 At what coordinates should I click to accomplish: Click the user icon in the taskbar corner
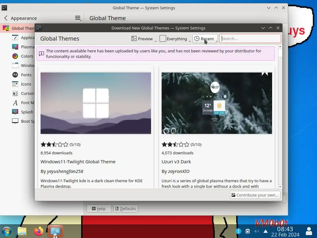tap(309, 231)
